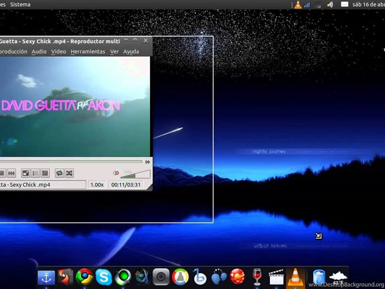
Task: Open the blue trash bin dock icon
Action: click(x=319, y=277)
